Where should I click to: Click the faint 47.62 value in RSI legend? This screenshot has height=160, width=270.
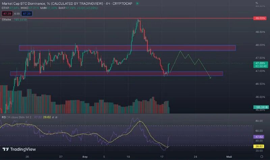click(x=38, y=117)
